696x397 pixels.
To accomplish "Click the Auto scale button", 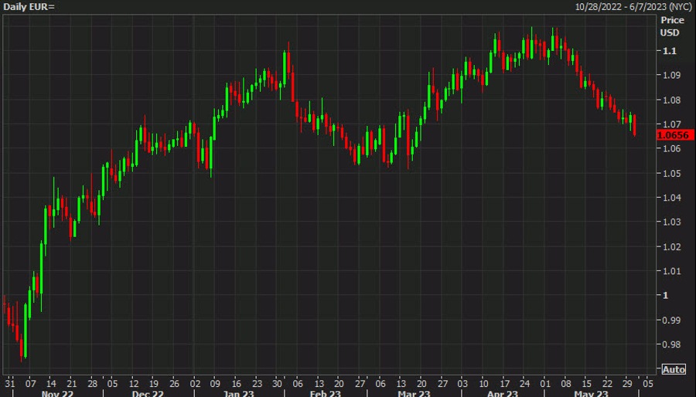I will [x=674, y=369].
